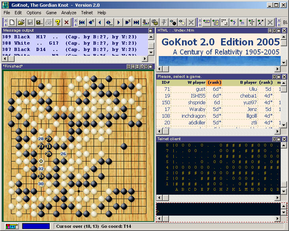
Task: Advance five moves forward
Action: (128, 23)
